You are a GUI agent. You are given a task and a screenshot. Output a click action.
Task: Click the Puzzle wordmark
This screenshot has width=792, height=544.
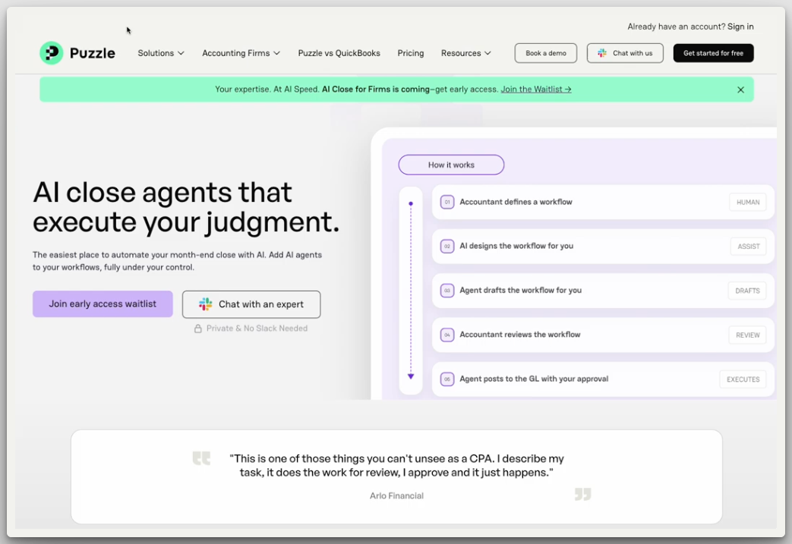pyautogui.click(x=93, y=53)
